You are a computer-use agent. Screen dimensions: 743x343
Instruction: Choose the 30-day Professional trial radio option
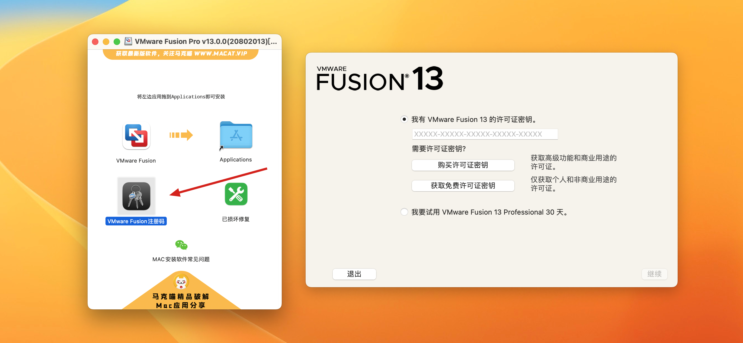click(404, 212)
